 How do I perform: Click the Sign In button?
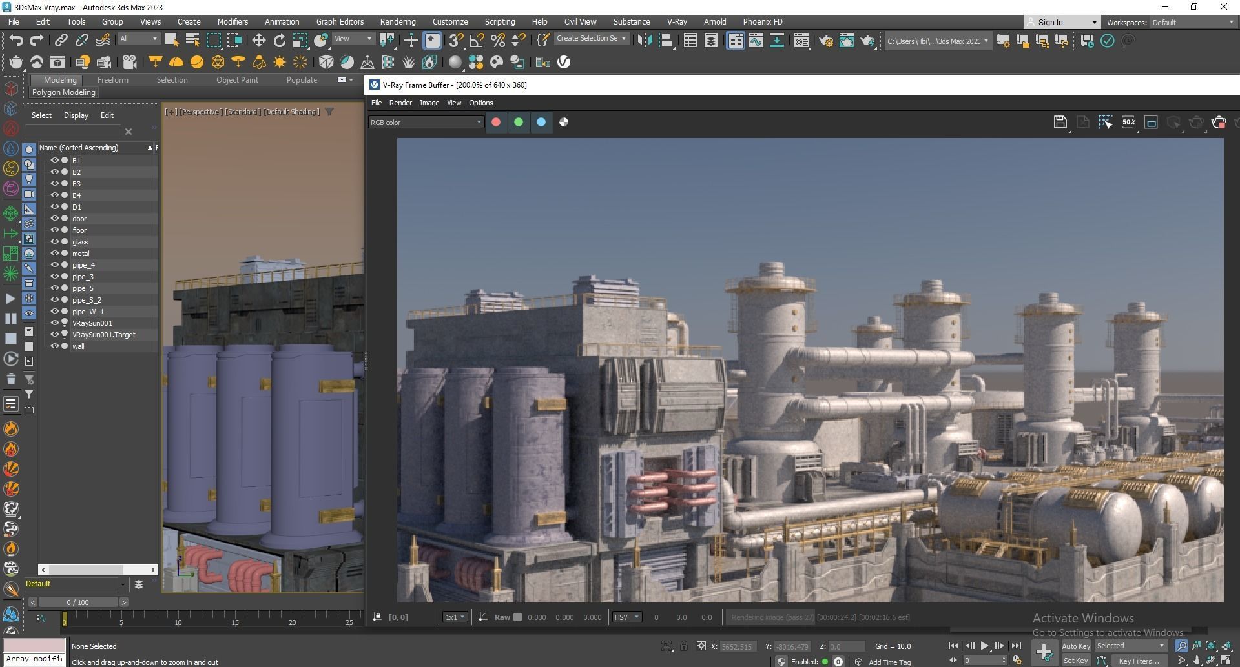[1062, 23]
